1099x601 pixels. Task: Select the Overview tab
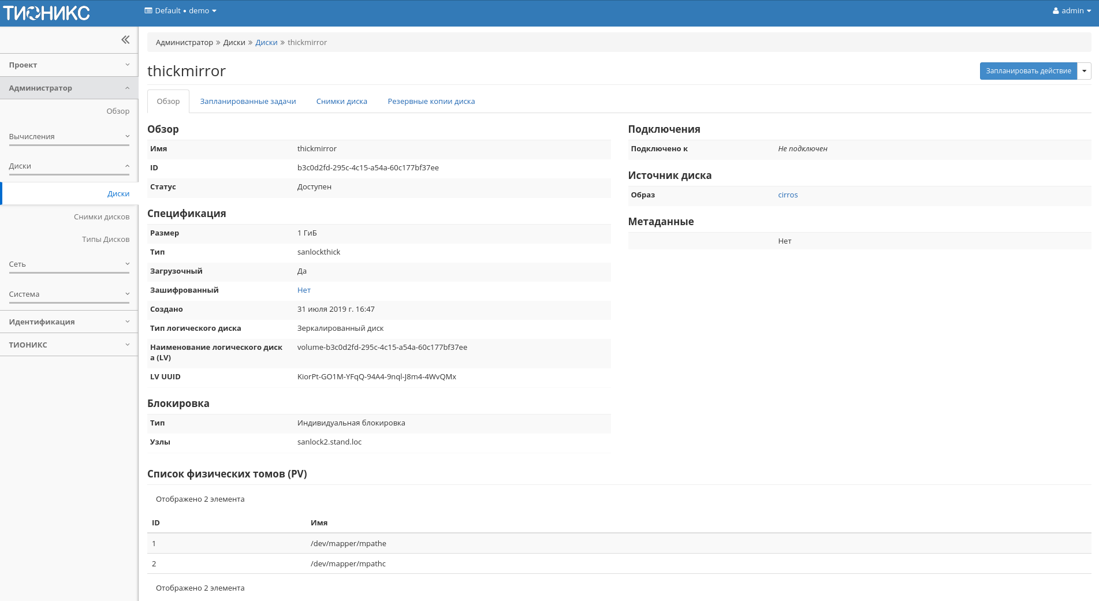[168, 102]
